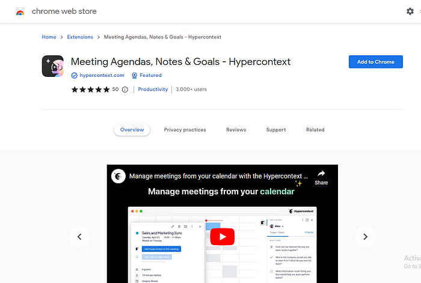Click the rating info circle icon
421x283 pixels.
125,90
